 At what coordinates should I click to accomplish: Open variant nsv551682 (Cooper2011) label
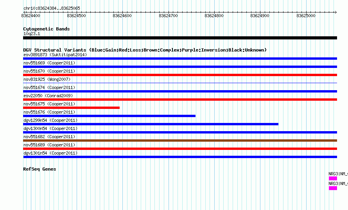coord(49,137)
